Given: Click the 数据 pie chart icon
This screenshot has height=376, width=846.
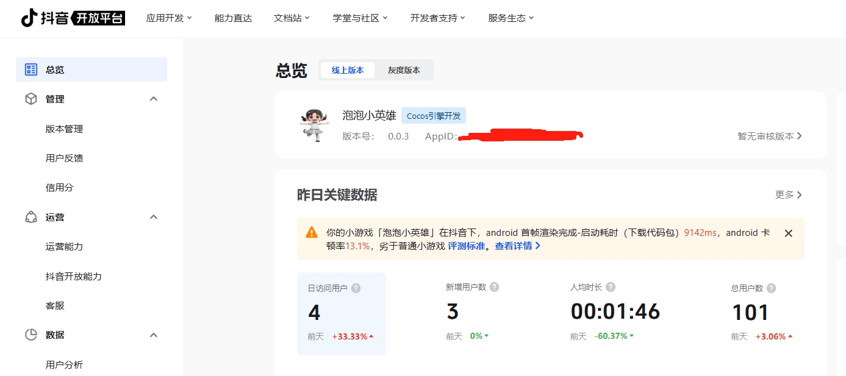Looking at the screenshot, I should click(x=31, y=335).
